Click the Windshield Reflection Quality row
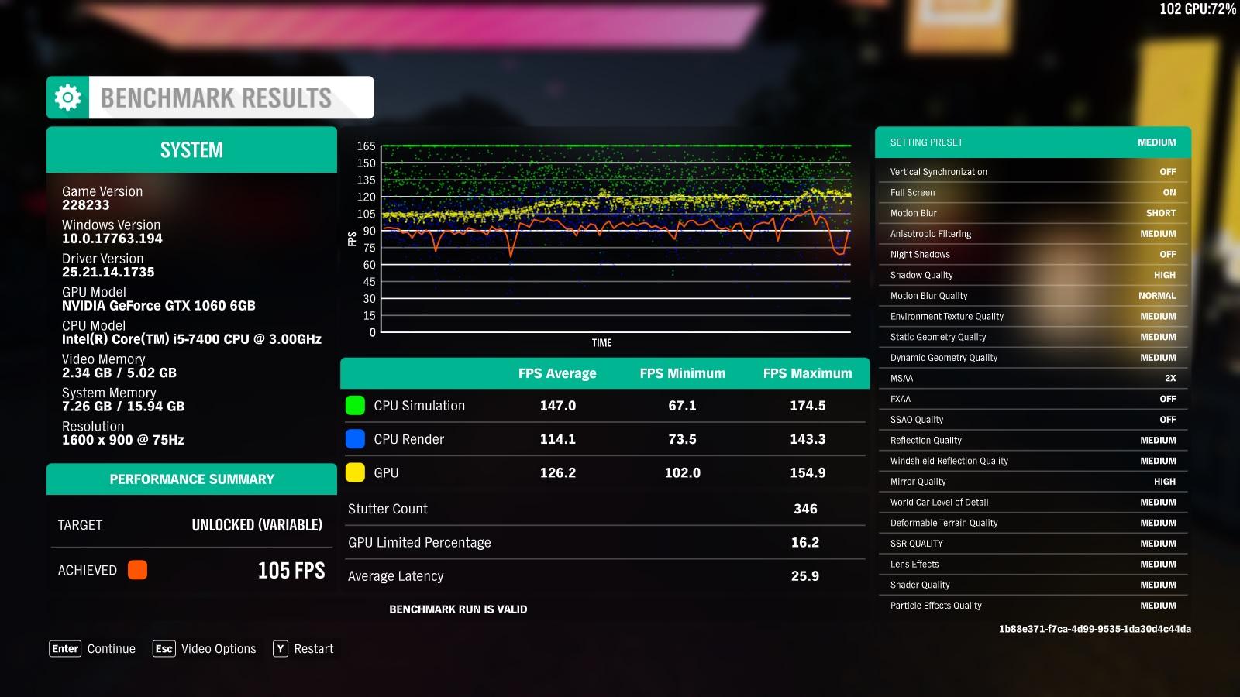Image resolution: width=1240 pixels, height=697 pixels. pyautogui.click(x=1033, y=461)
